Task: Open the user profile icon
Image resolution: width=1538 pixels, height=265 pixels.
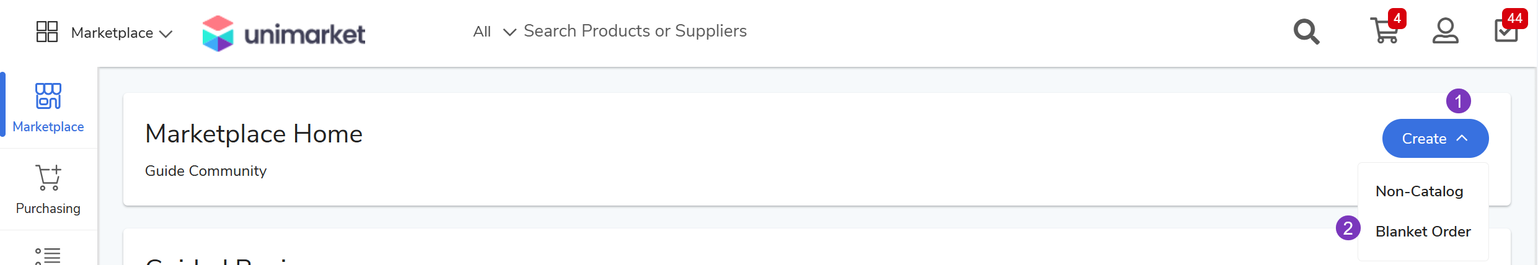Action: pyautogui.click(x=1445, y=31)
